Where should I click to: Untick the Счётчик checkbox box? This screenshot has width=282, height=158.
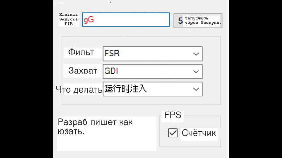[x=173, y=133]
